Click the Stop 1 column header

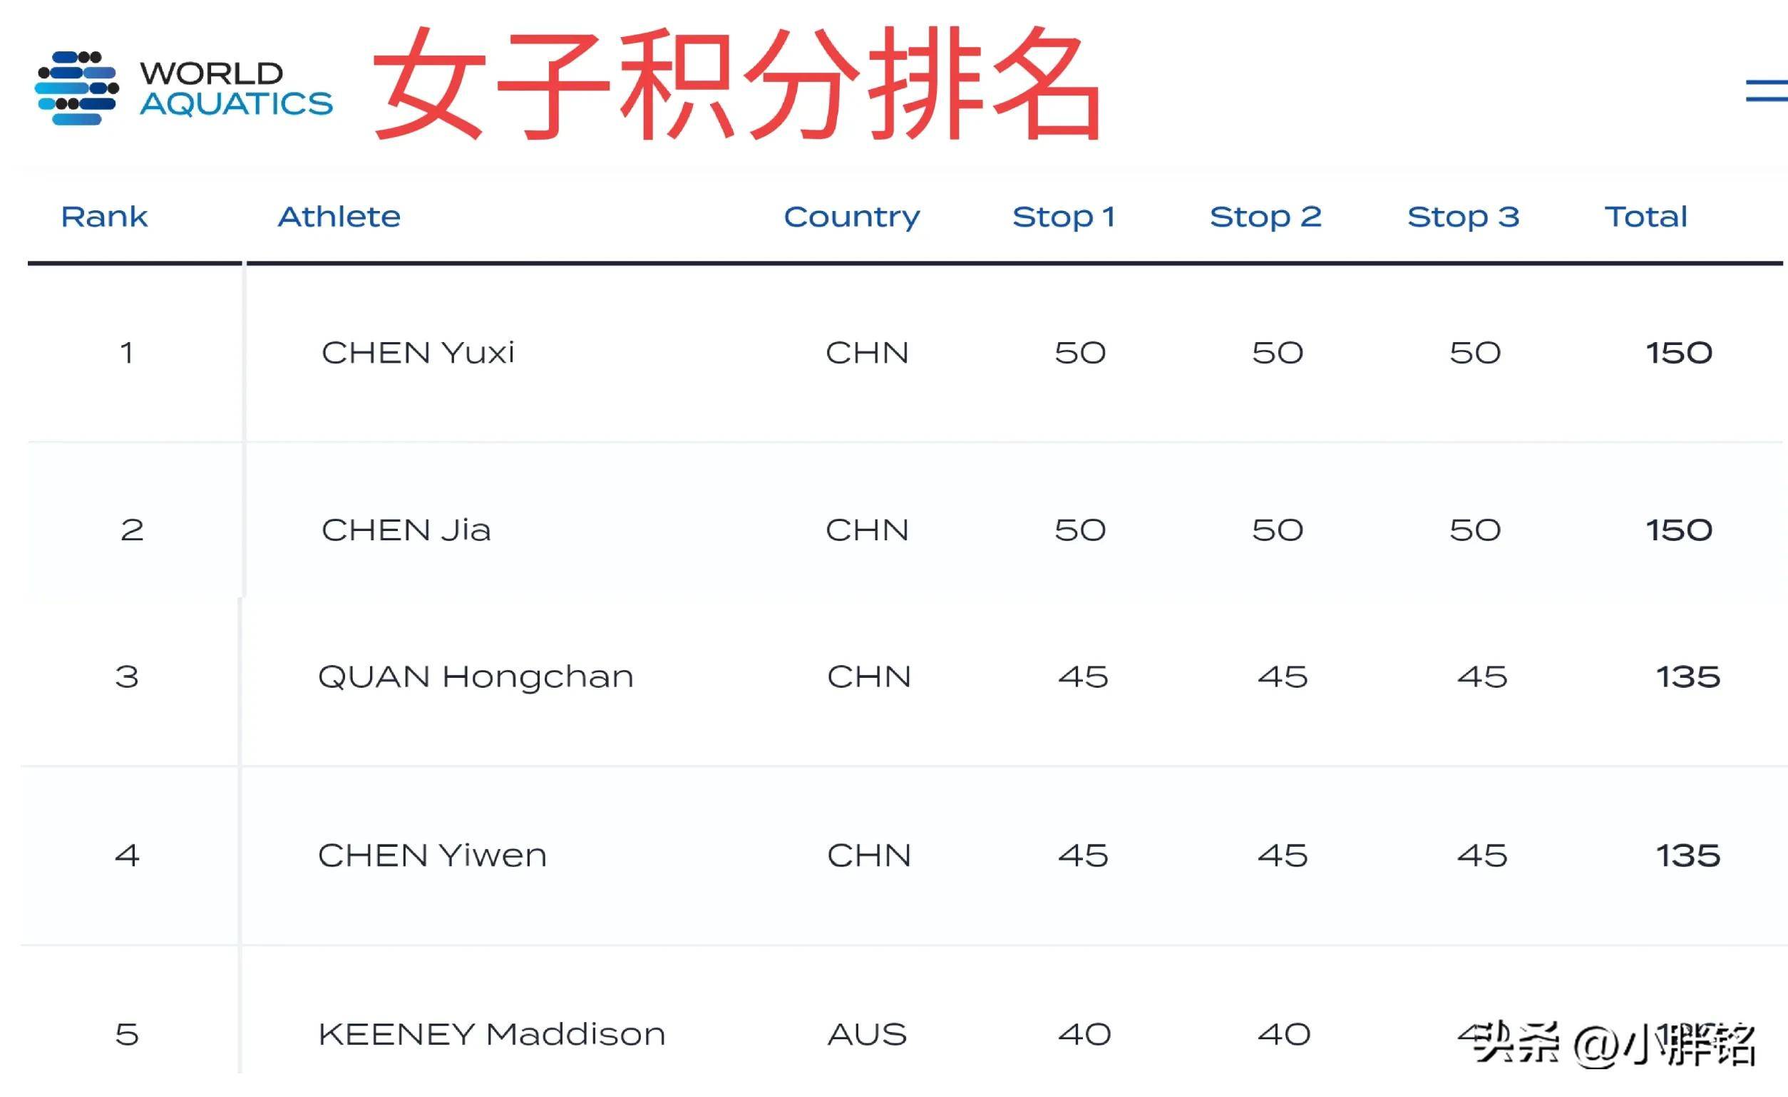click(1064, 216)
